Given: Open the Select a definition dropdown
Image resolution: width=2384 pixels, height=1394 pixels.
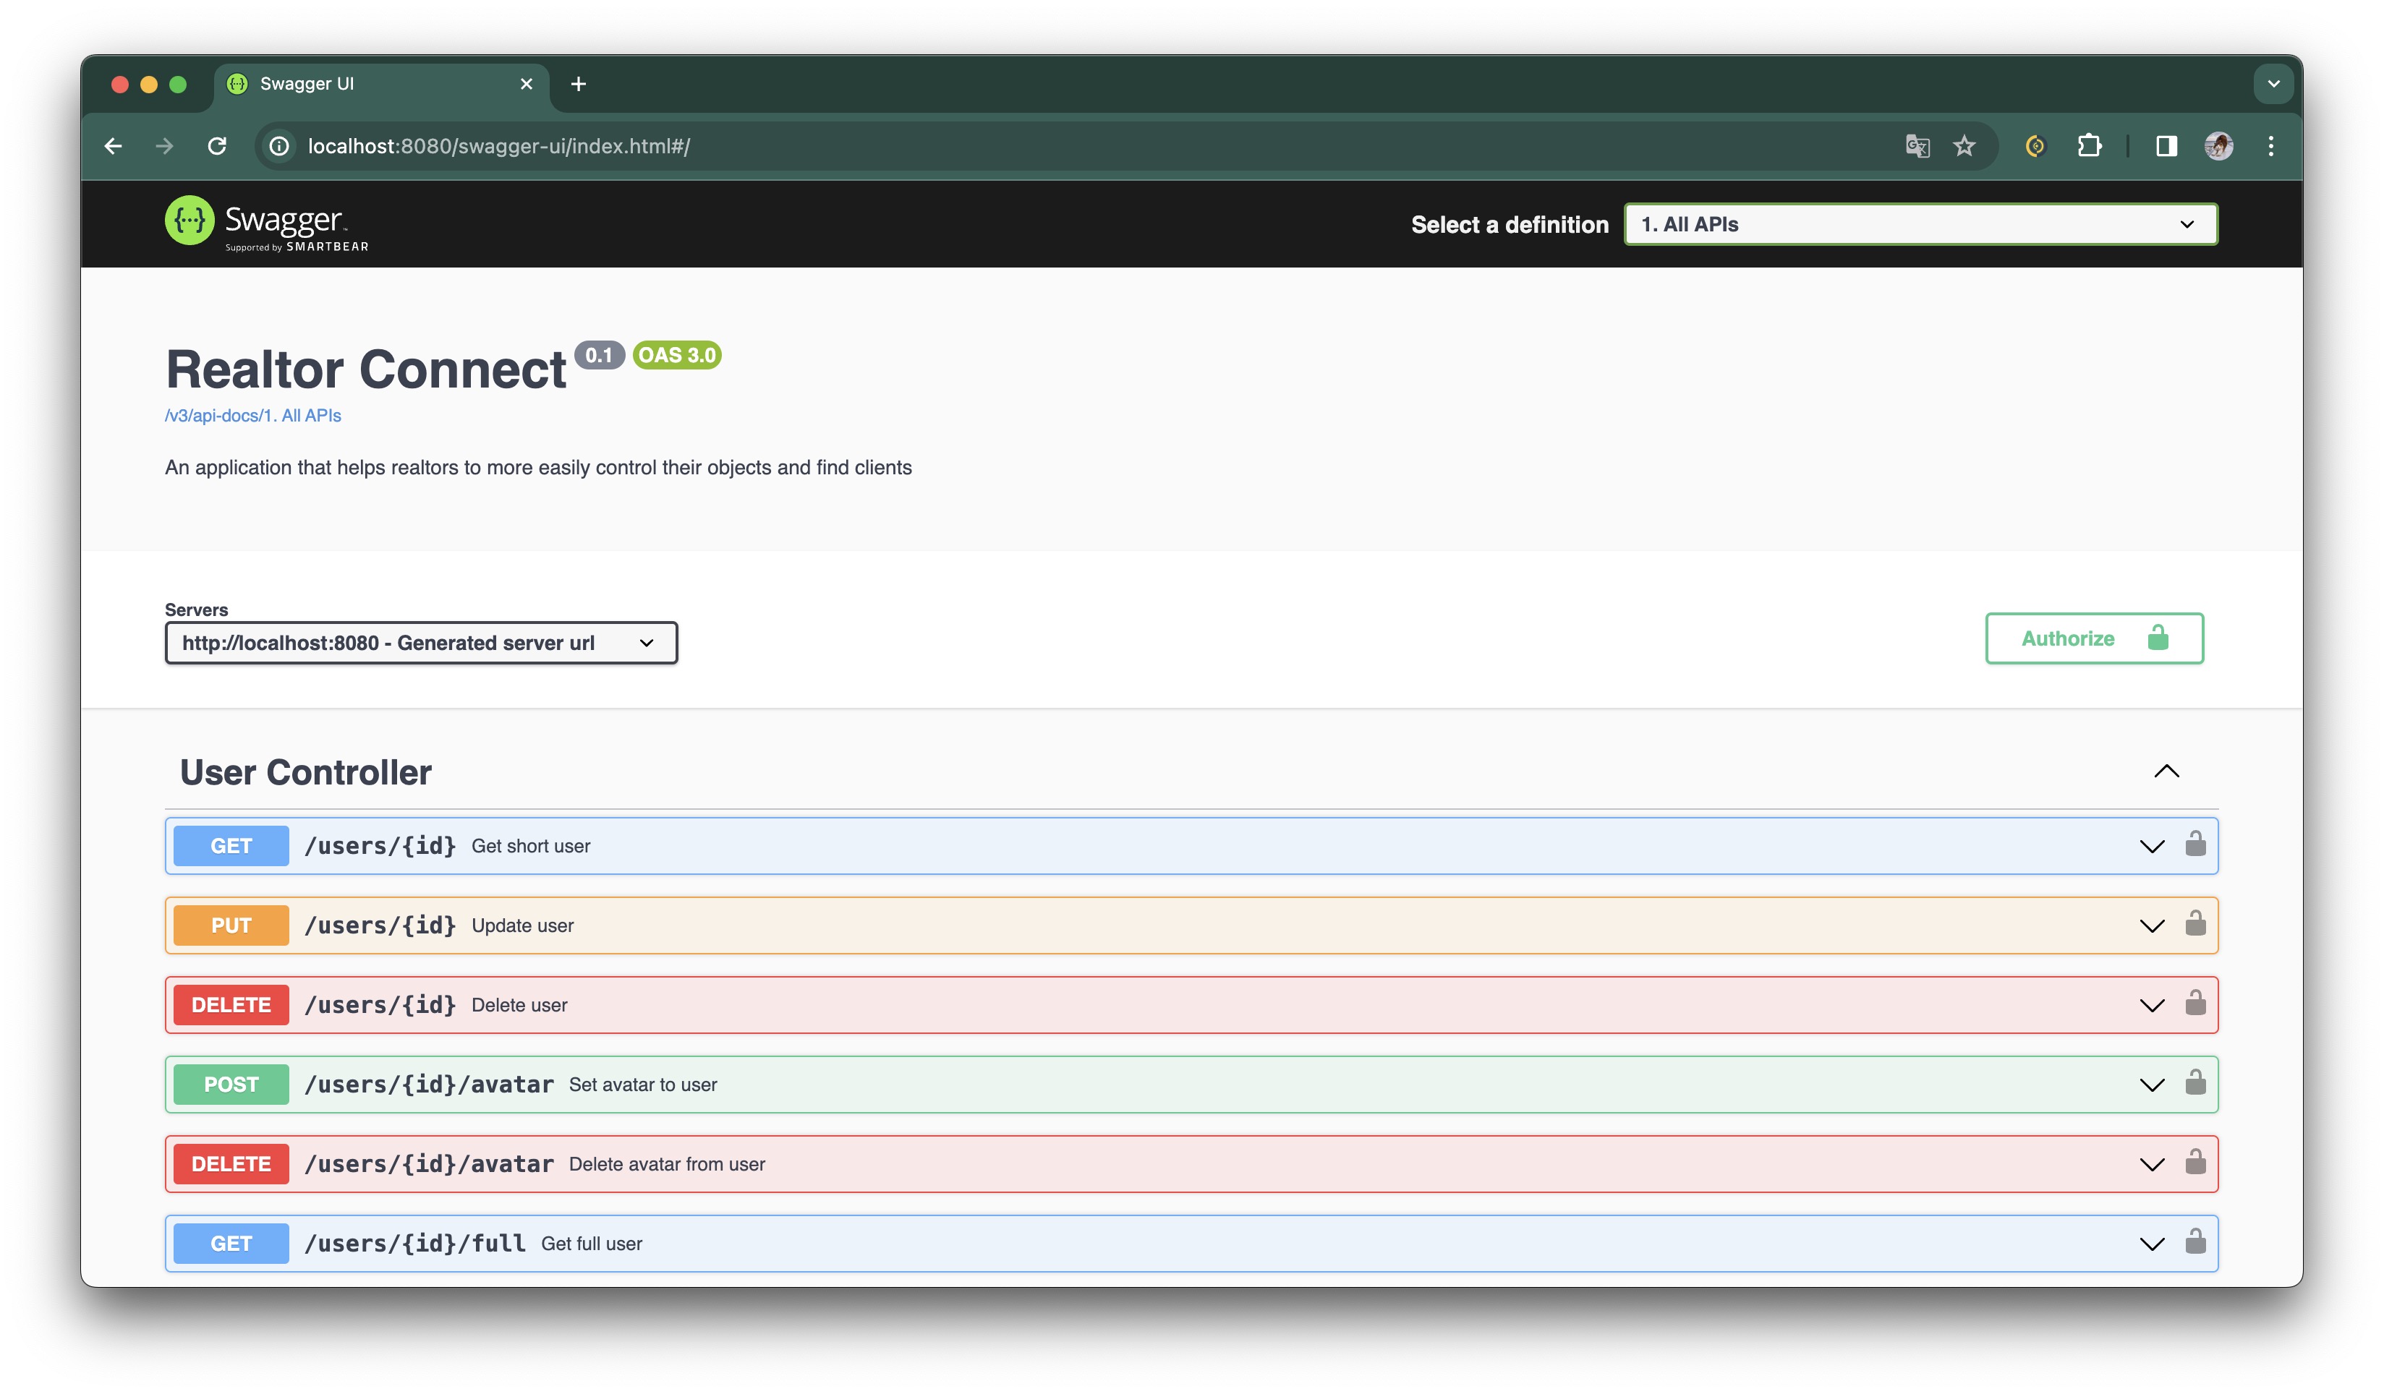Looking at the screenshot, I should point(1920,224).
